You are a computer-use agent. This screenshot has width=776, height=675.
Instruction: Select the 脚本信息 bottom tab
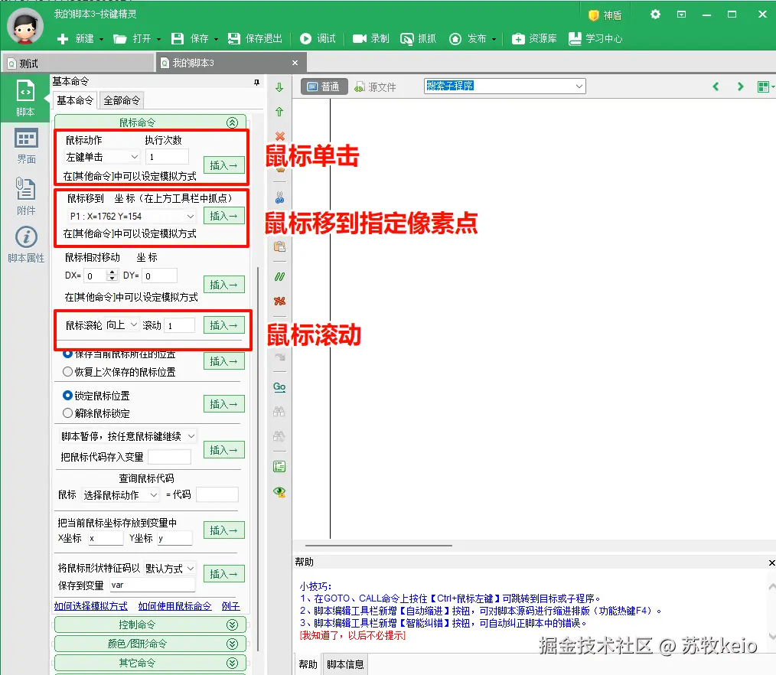click(x=345, y=664)
